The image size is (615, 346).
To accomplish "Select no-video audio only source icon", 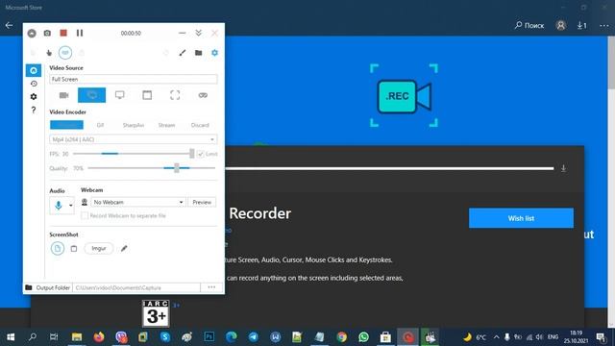I will pyautogui.click(x=203, y=95).
